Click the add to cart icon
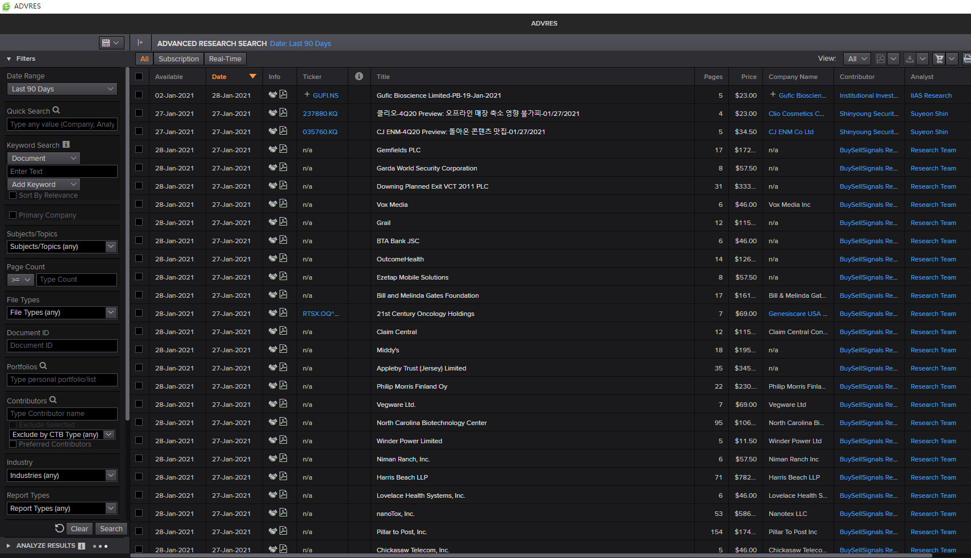The width and height of the screenshot is (971, 558). [939, 59]
